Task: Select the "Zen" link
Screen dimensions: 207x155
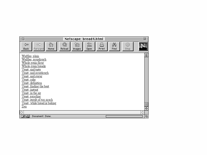Action: (x=24, y=106)
